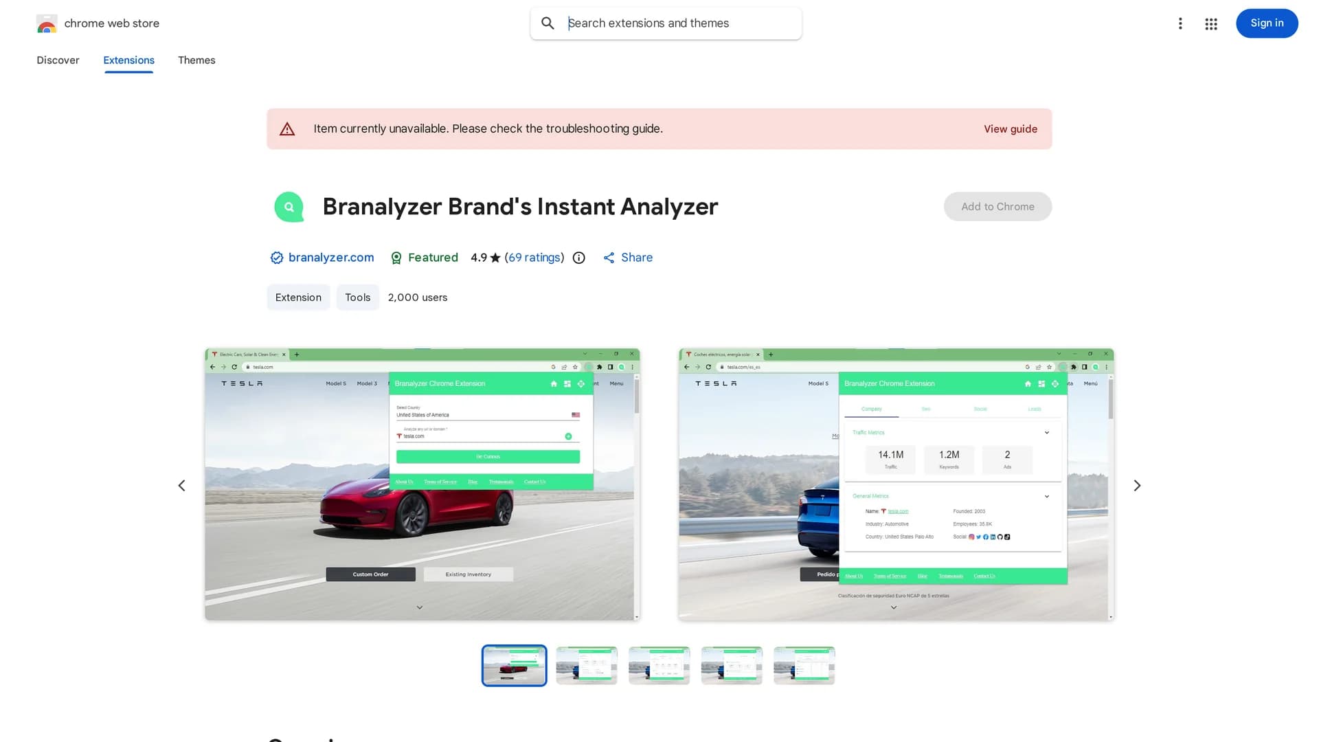Open the Themes tab
Viewport: 1319px width, 742px height.
(x=196, y=60)
